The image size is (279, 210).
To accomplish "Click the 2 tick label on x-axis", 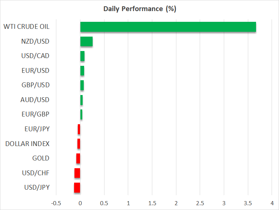I will [x=176, y=204].
